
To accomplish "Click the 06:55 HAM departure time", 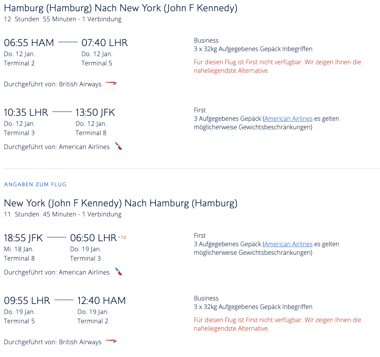I will [29, 43].
